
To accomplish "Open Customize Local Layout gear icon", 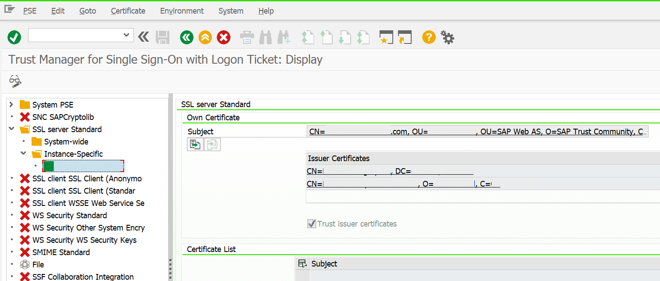I will (447, 37).
